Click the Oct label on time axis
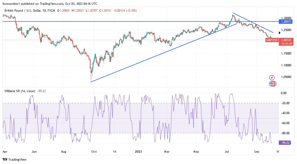Image resolution: width=297 pixels, height=164 pixels. coord(94,151)
